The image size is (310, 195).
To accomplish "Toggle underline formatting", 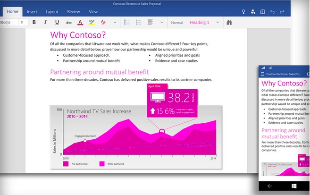I will click(x=57, y=22).
